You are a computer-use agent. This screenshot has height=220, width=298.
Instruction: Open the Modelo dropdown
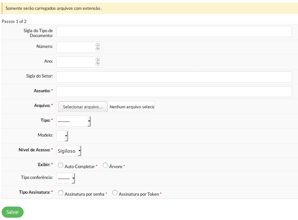tap(62, 136)
